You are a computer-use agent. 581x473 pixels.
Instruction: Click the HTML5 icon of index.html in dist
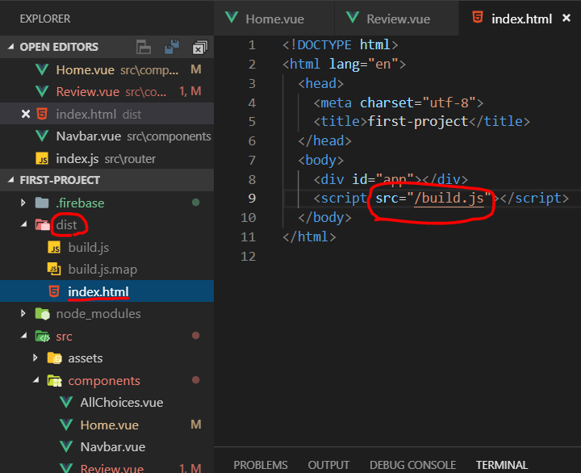[54, 291]
